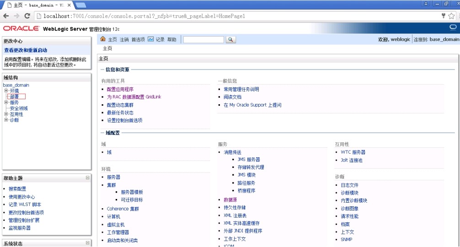This screenshot has width=460, height=247.
Task: Open 帮助 in the toolbar
Action: coord(172,40)
